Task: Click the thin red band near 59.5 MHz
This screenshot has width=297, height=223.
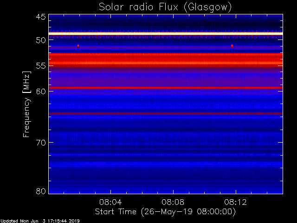Action: pos(166,88)
